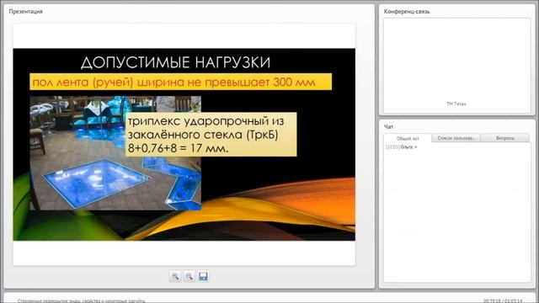Click the Презентация panel heading
Screen dimensions: 539x303
point(26,11)
